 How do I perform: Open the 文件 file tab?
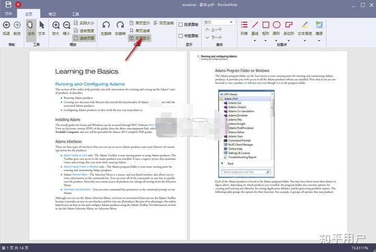tap(8, 14)
